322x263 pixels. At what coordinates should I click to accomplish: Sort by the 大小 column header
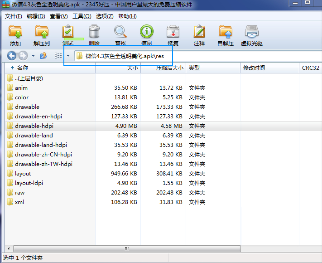click(x=118, y=68)
